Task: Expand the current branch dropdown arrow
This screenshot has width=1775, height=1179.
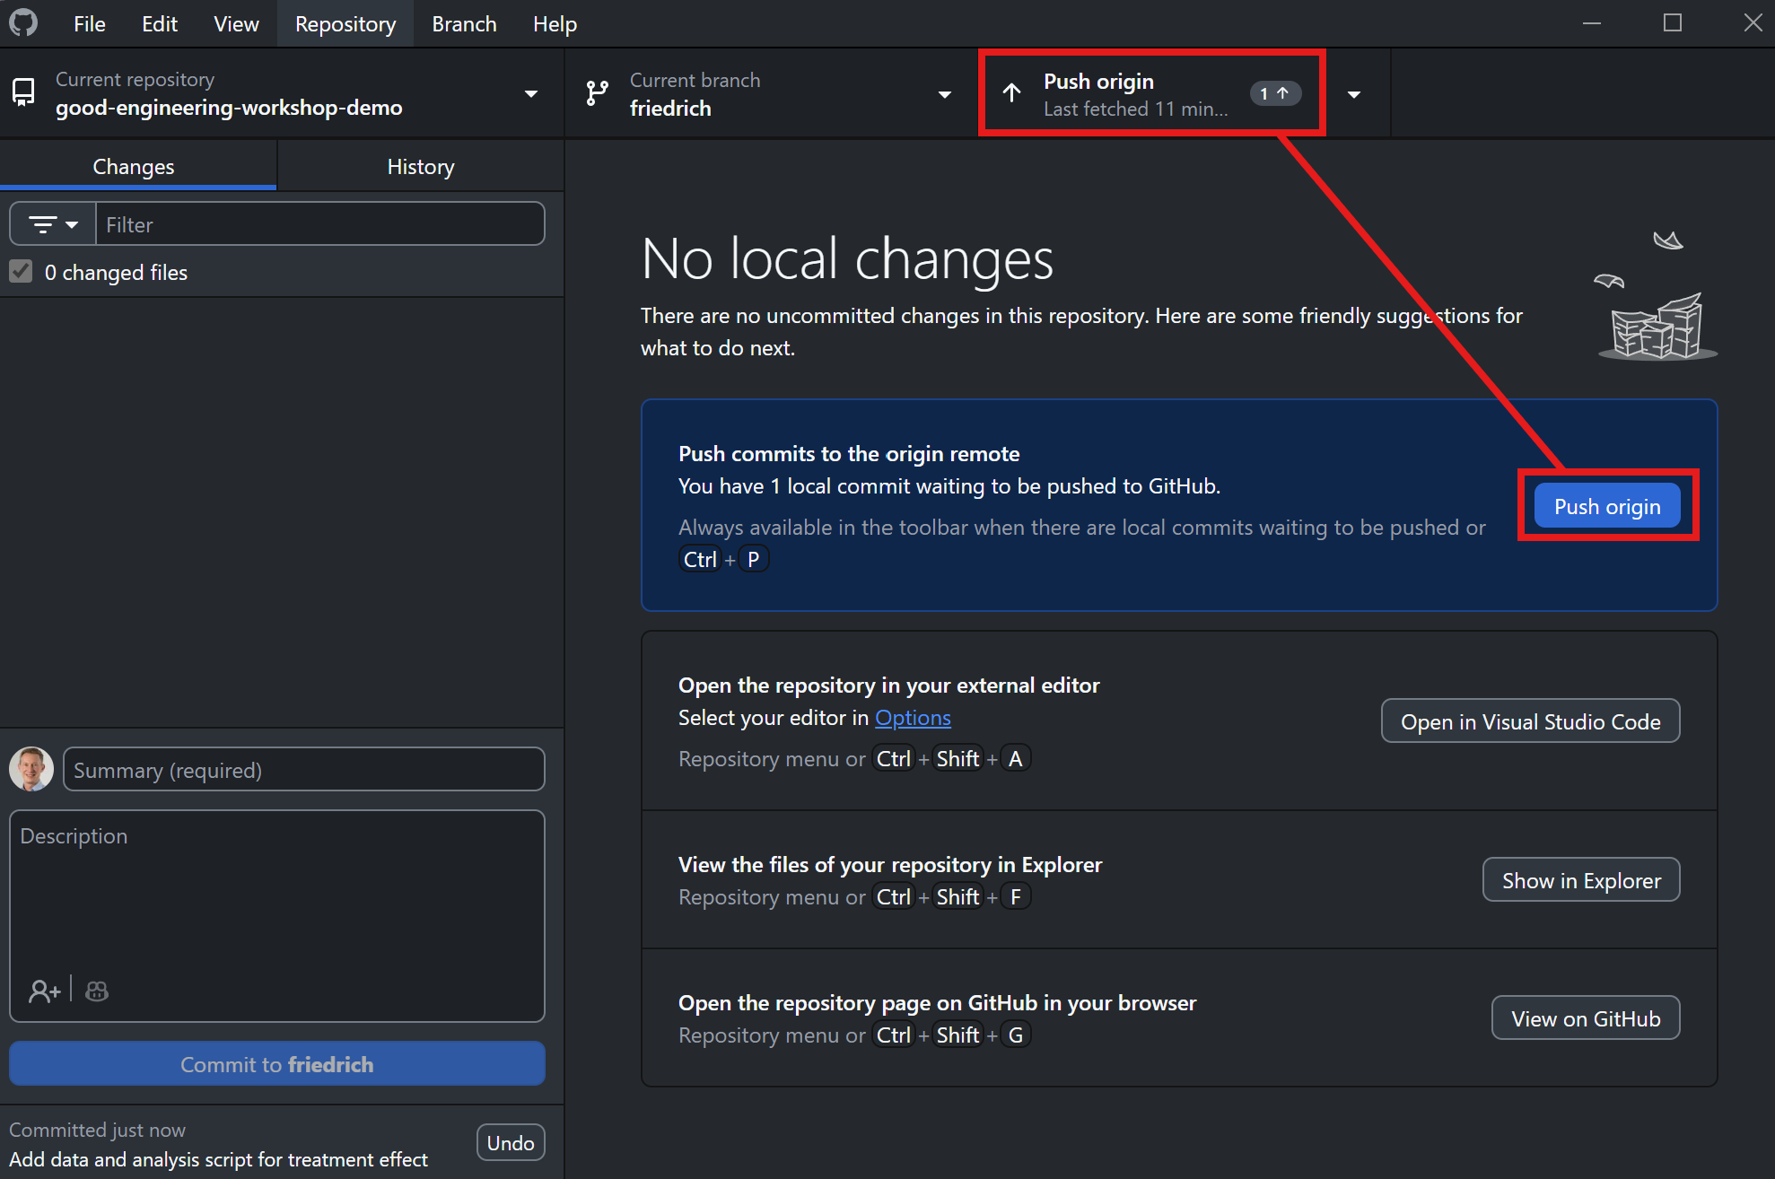Action: click(944, 93)
